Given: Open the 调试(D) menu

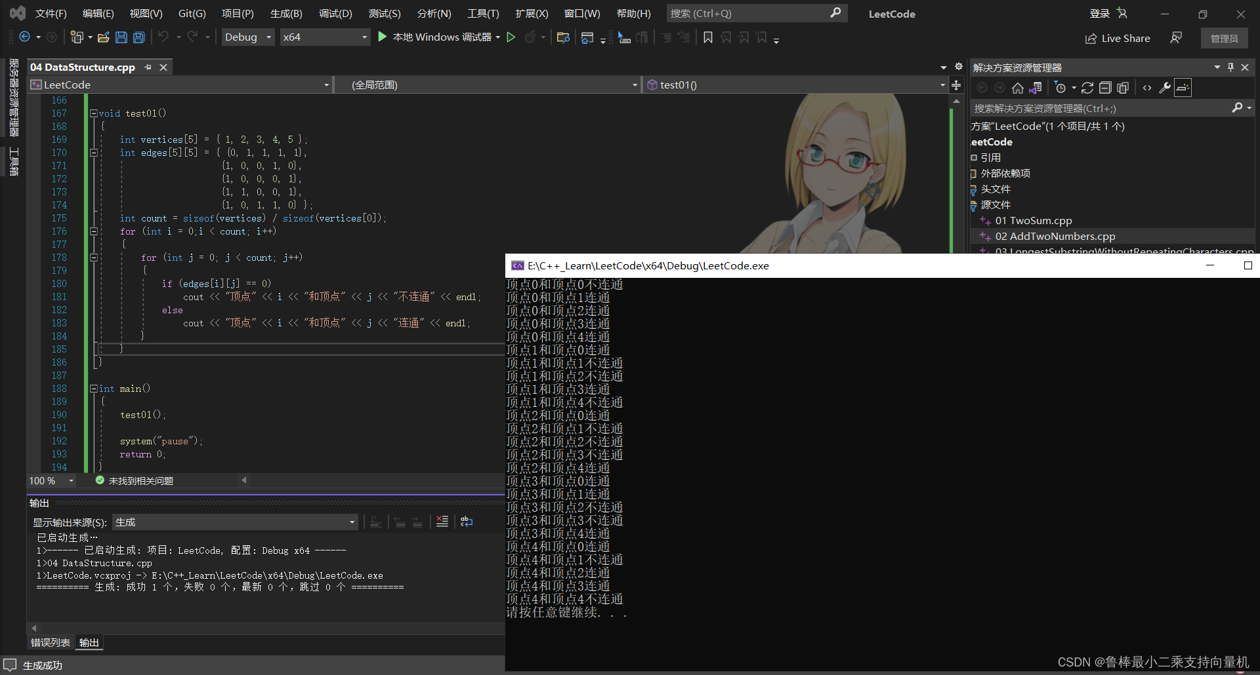Looking at the screenshot, I should (335, 14).
